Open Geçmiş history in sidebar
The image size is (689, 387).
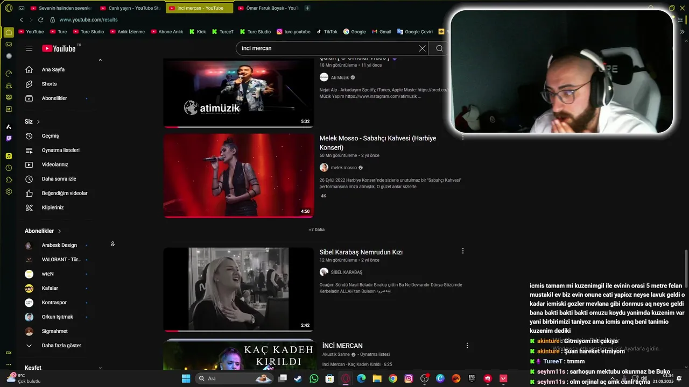(x=50, y=136)
